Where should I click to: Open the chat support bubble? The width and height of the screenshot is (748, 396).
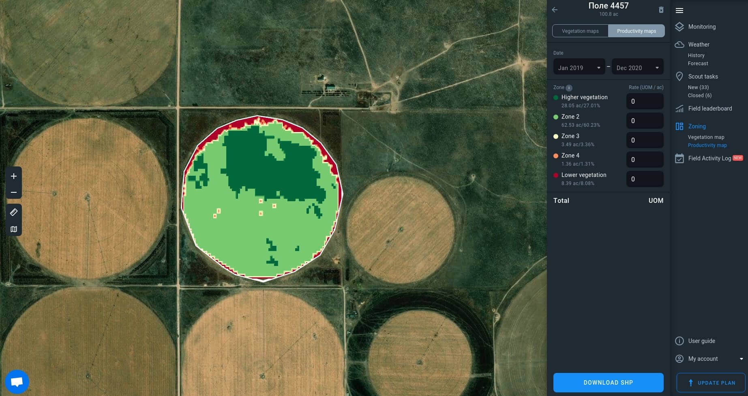[x=17, y=381]
